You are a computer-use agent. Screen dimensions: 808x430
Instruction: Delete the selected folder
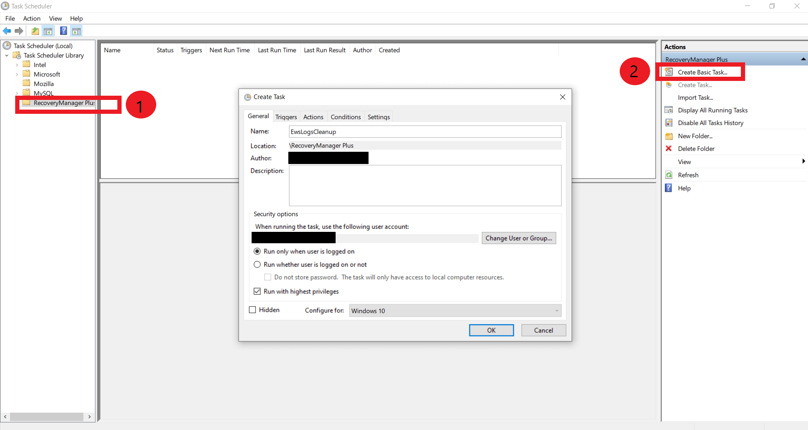tap(696, 148)
